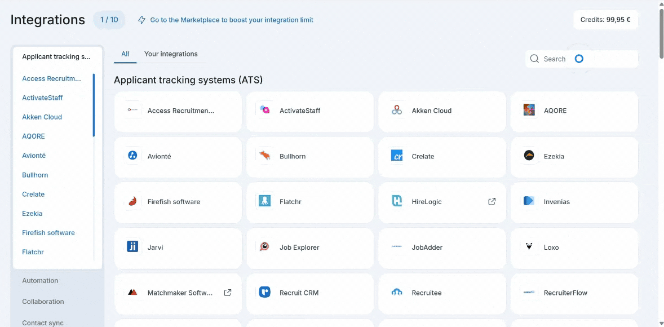Click the Job Explorer card logo

click(x=265, y=247)
